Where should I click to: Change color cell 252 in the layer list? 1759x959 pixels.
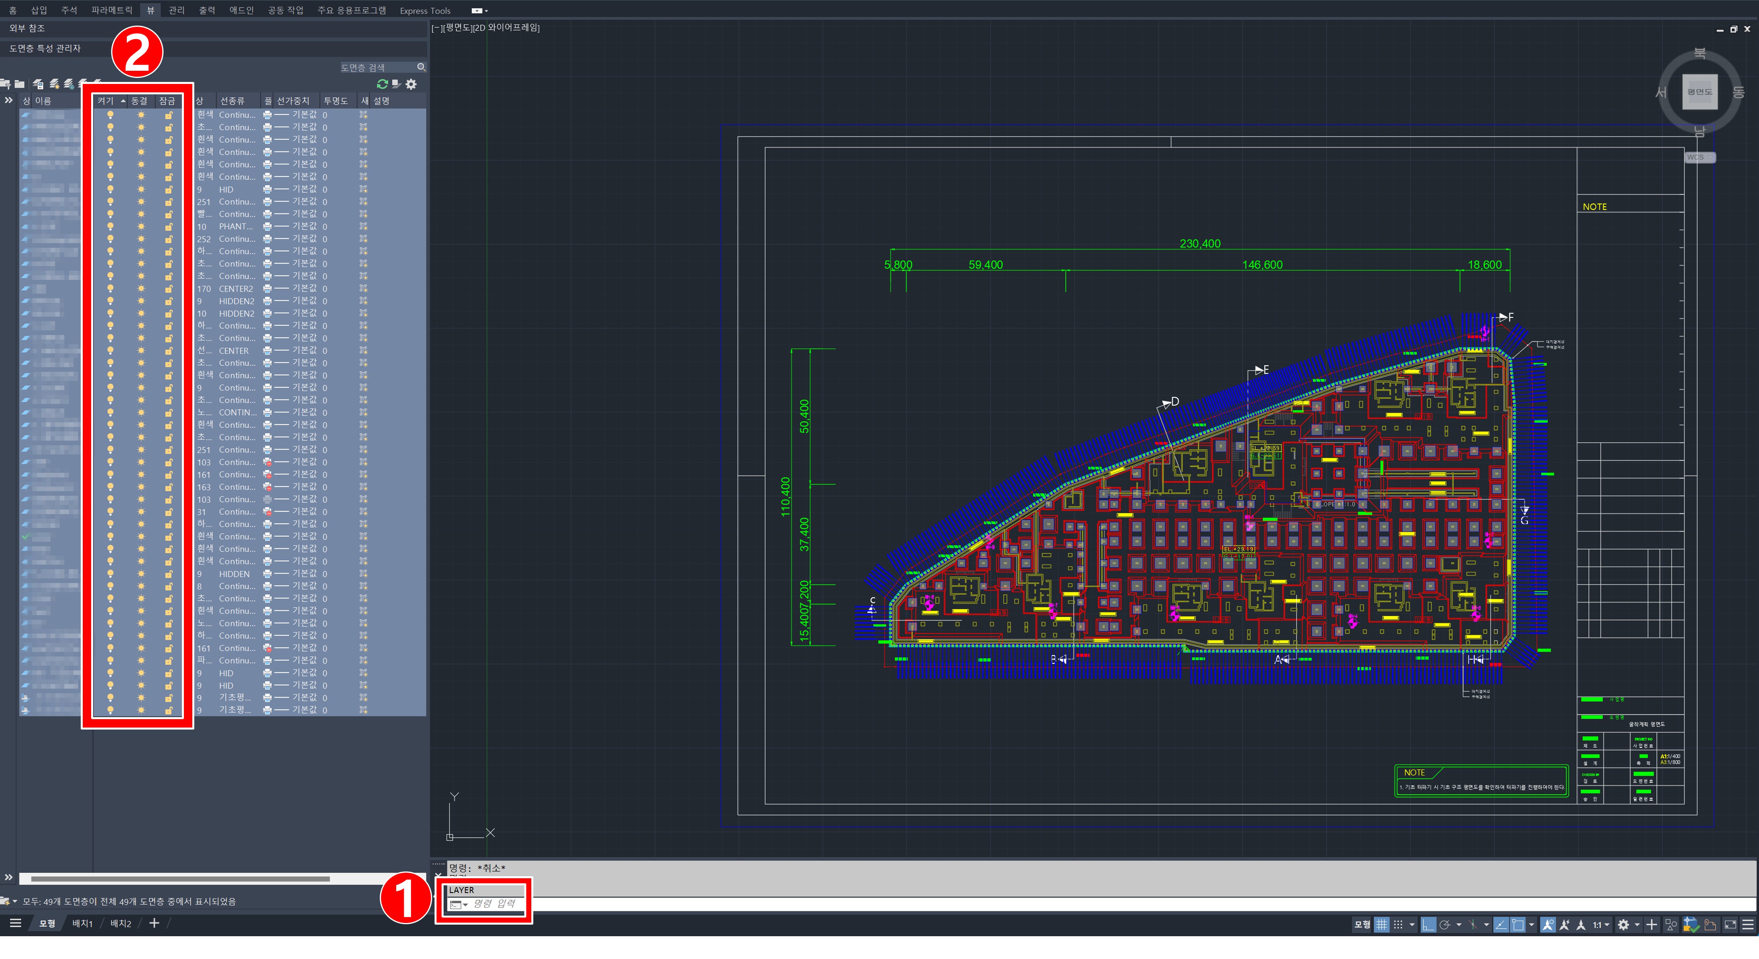tap(204, 239)
